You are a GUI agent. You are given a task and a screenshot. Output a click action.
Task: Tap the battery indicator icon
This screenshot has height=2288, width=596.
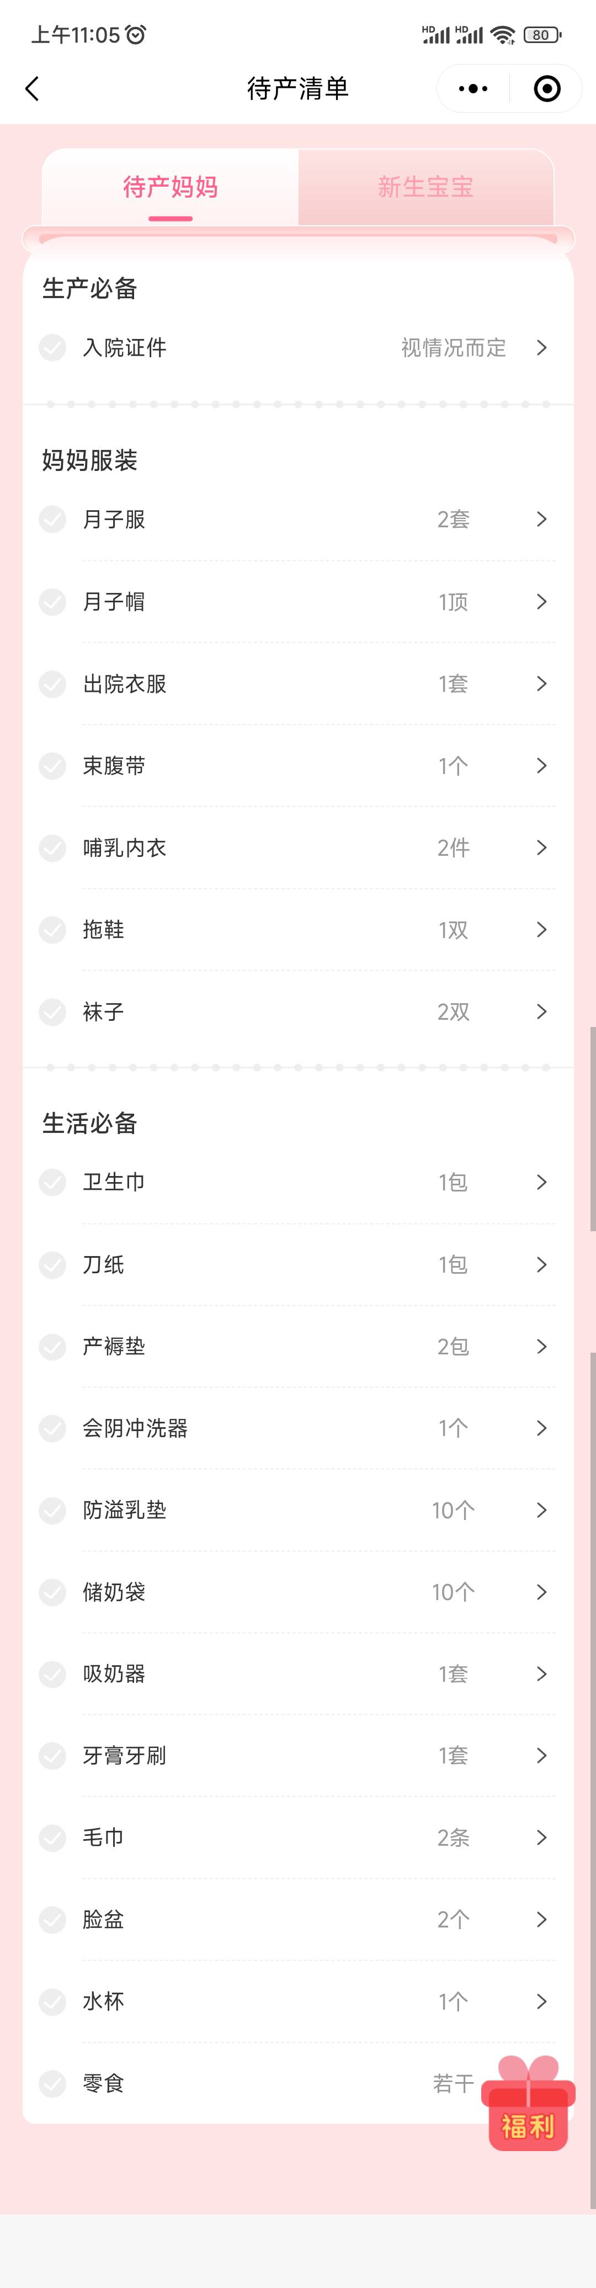[x=542, y=35]
